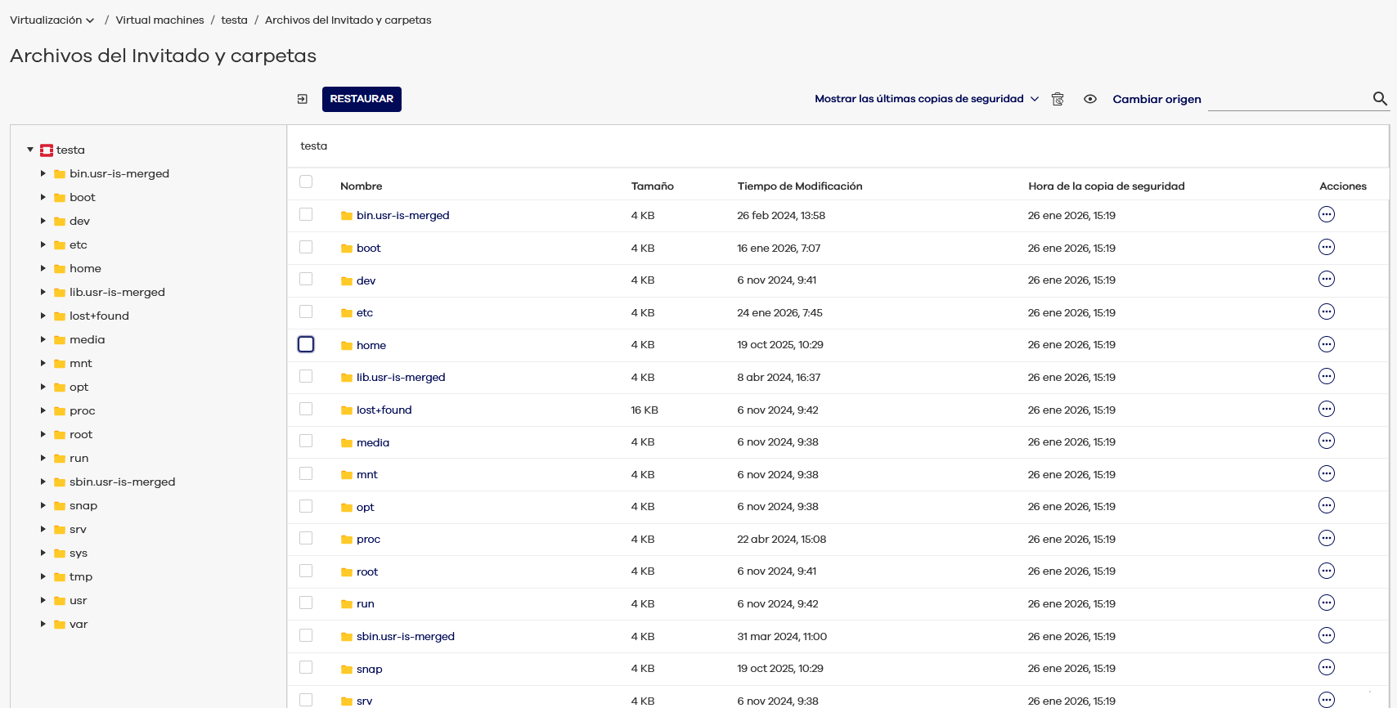Click '26 feb 2024, 13:58' modification time
The image size is (1397, 708).
781,216
